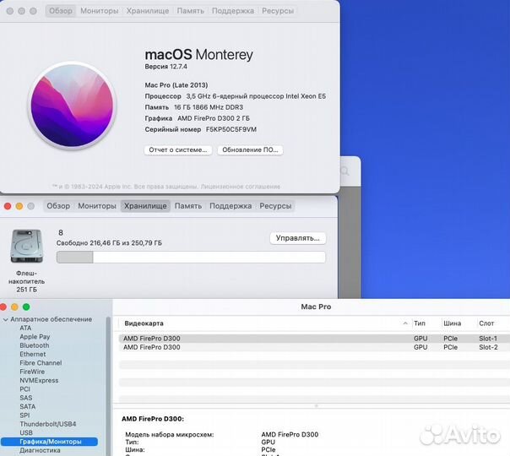Click the Модель набора микросхем label
510x456 pixels.
coord(170,435)
